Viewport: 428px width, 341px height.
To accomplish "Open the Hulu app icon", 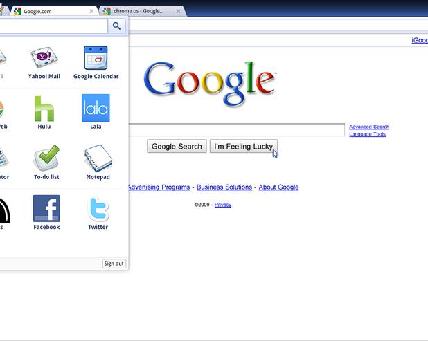I will (x=44, y=109).
